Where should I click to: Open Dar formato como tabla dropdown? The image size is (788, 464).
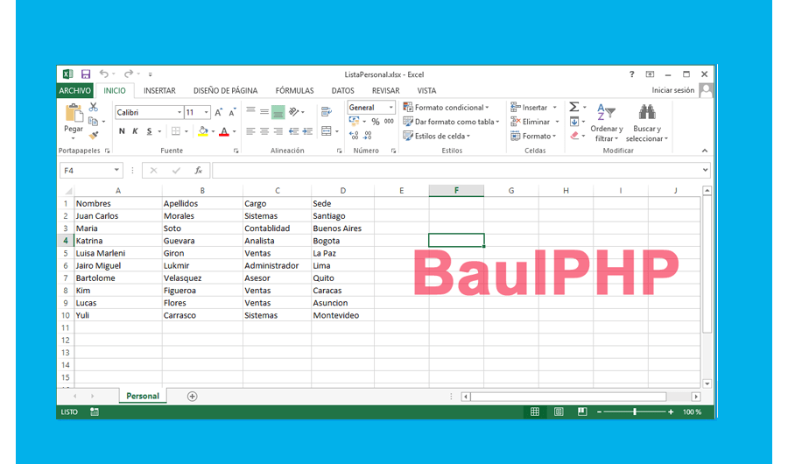tap(451, 122)
